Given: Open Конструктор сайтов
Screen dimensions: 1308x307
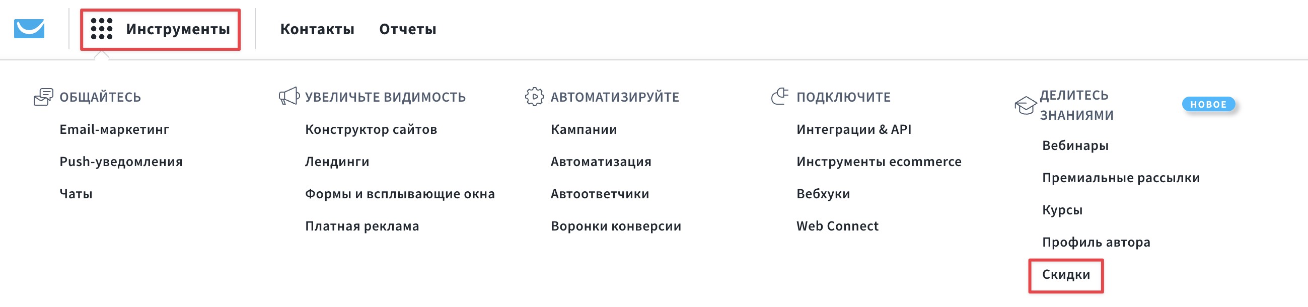Looking at the screenshot, I should click(x=371, y=129).
